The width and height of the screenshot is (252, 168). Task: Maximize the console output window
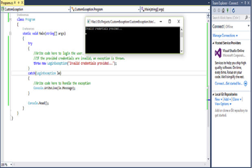(x=169, y=22)
